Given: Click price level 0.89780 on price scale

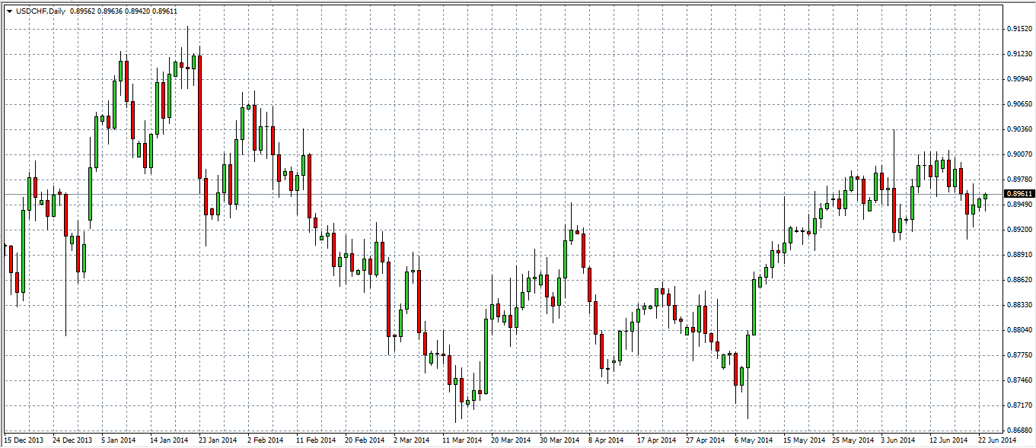Looking at the screenshot, I should [1020, 180].
